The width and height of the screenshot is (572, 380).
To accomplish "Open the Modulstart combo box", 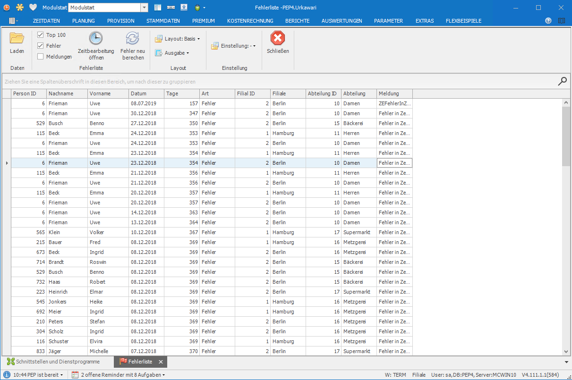I will click(145, 8).
